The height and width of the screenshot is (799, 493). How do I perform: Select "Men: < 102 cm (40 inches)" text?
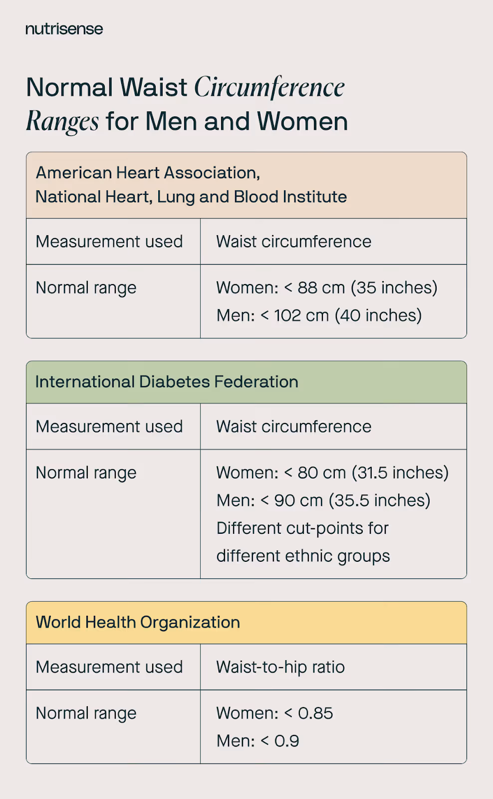(x=319, y=316)
